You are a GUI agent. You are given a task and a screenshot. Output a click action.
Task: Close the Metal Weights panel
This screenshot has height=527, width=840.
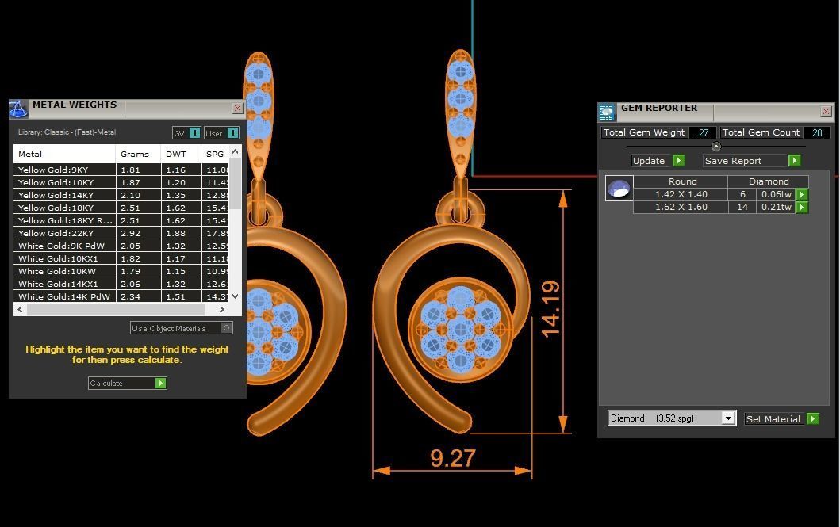tap(237, 108)
